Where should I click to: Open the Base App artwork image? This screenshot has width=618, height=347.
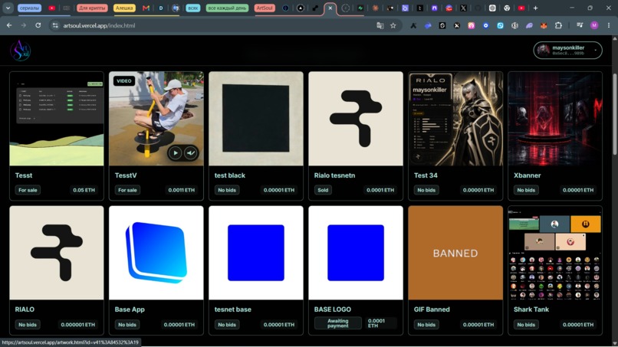pyautogui.click(x=156, y=253)
